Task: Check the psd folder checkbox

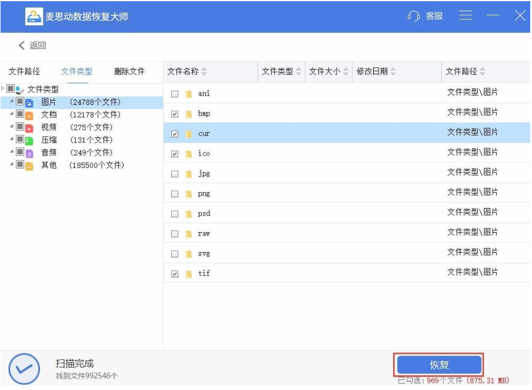Action: [x=175, y=214]
